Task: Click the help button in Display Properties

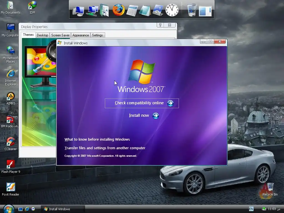Action: [160, 25]
